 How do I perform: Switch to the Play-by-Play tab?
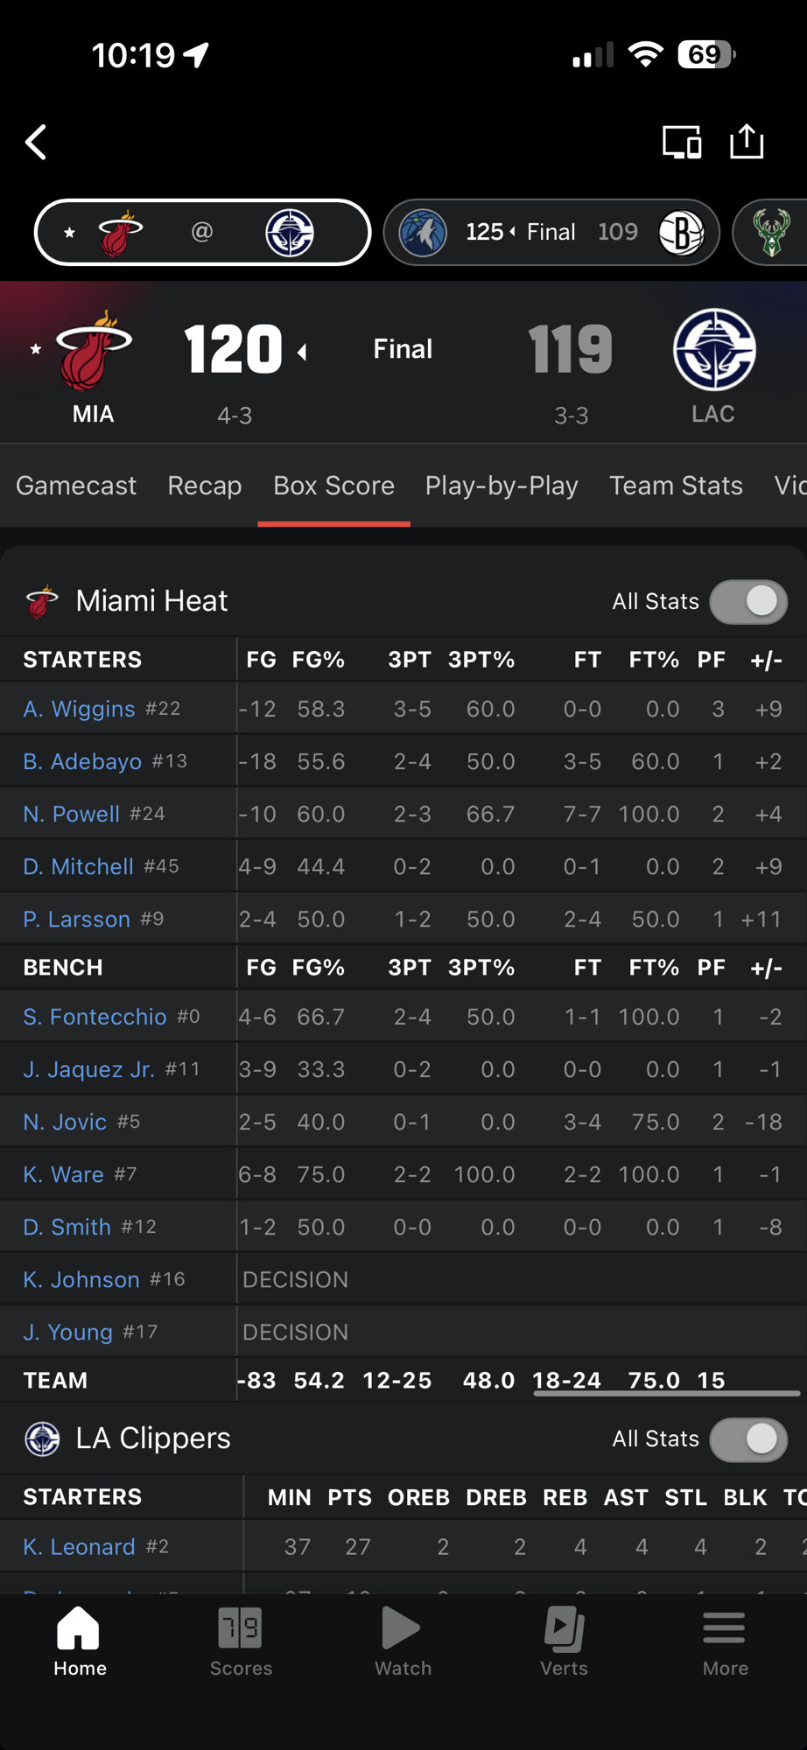502,486
